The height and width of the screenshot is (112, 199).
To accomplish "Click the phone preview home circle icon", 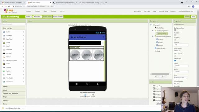I will tap(87, 84).
